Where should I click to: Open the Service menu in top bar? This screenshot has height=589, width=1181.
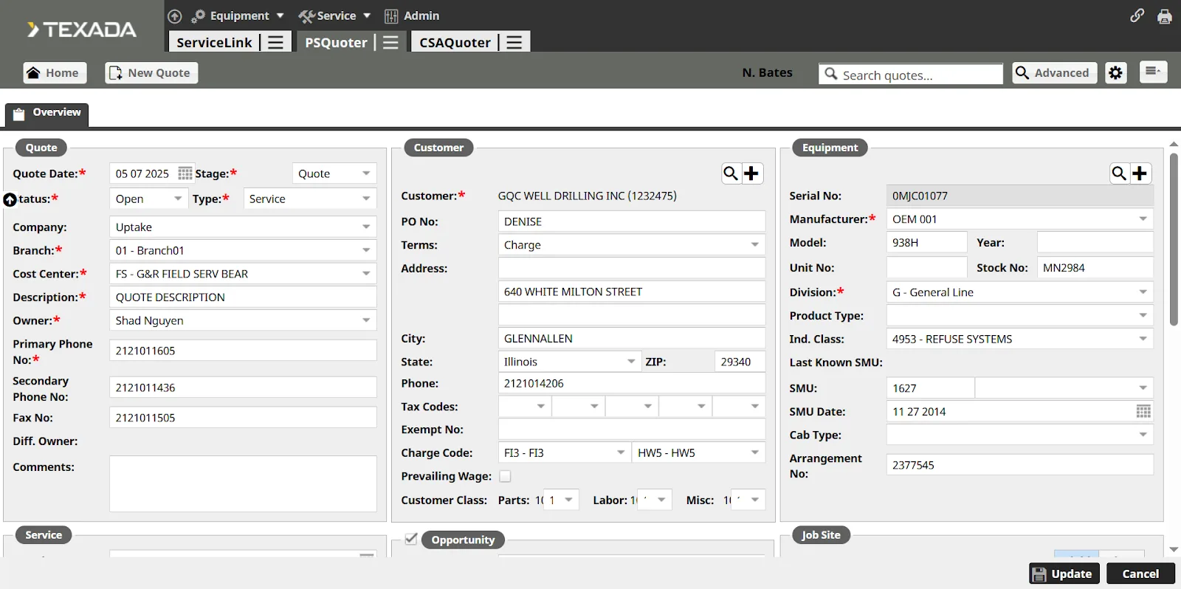(x=334, y=16)
